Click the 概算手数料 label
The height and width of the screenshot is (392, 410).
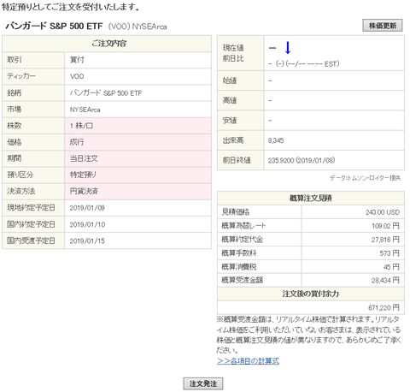tap(239, 253)
